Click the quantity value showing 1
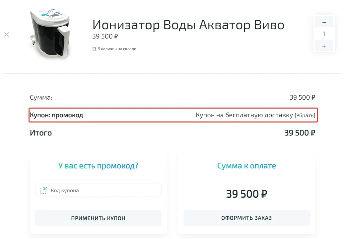 coord(324,34)
